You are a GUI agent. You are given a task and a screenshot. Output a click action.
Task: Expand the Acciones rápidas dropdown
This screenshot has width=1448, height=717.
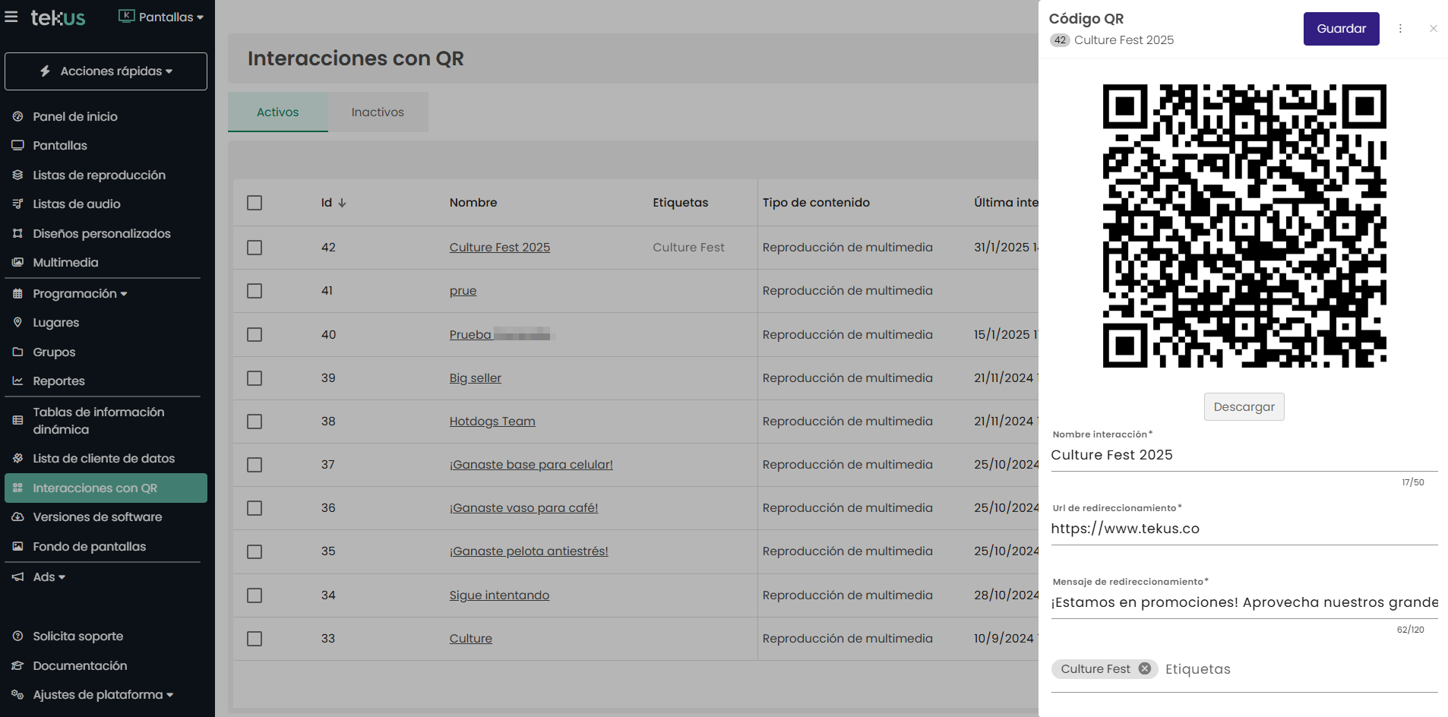(x=106, y=71)
